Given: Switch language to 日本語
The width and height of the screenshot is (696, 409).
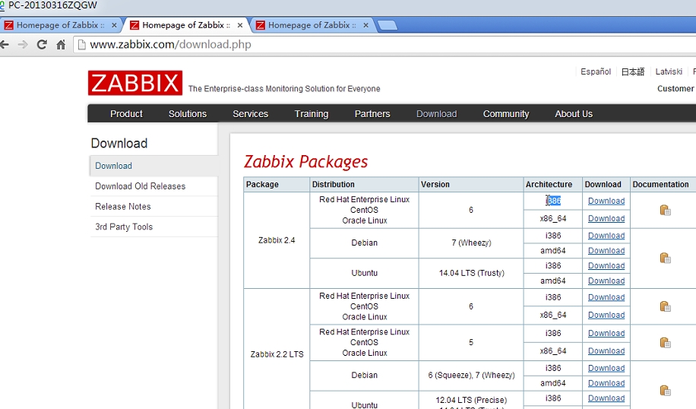Looking at the screenshot, I should coord(633,71).
